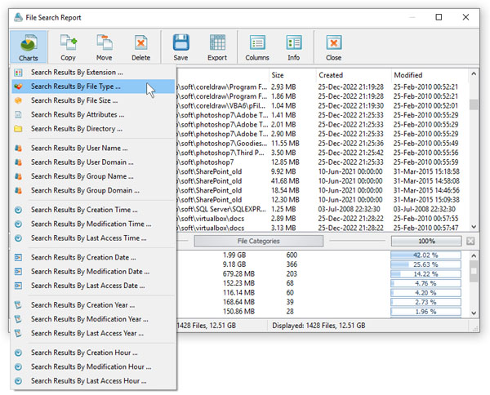Sort by the Modified column header
Image resolution: width=490 pixels, height=395 pixels.
coord(430,75)
